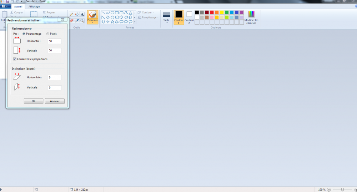Open the Pinceaux dropdown arrow
Viewport: 357px width, 192px height.
[92, 23]
